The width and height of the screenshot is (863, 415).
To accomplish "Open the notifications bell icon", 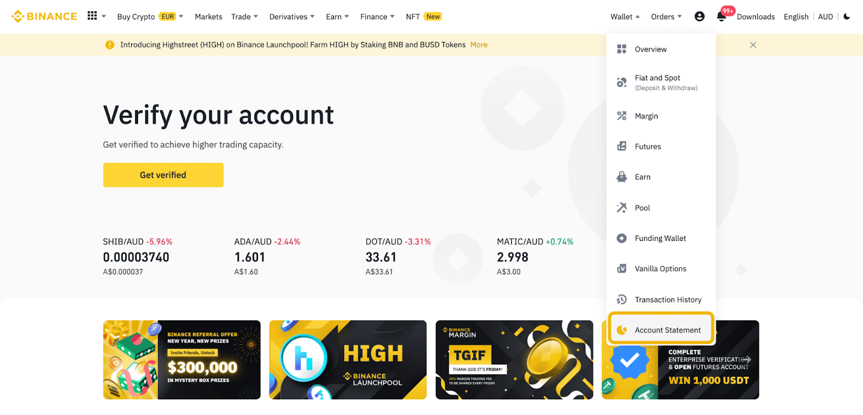I will click(721, 17).
